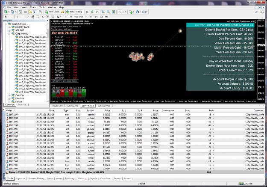Switch to the USDJPY,H4 chart tab
267x187 pixels.
58,106
